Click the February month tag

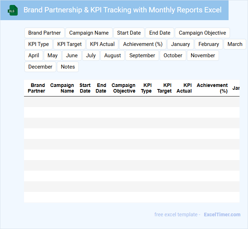coord(209,44)
